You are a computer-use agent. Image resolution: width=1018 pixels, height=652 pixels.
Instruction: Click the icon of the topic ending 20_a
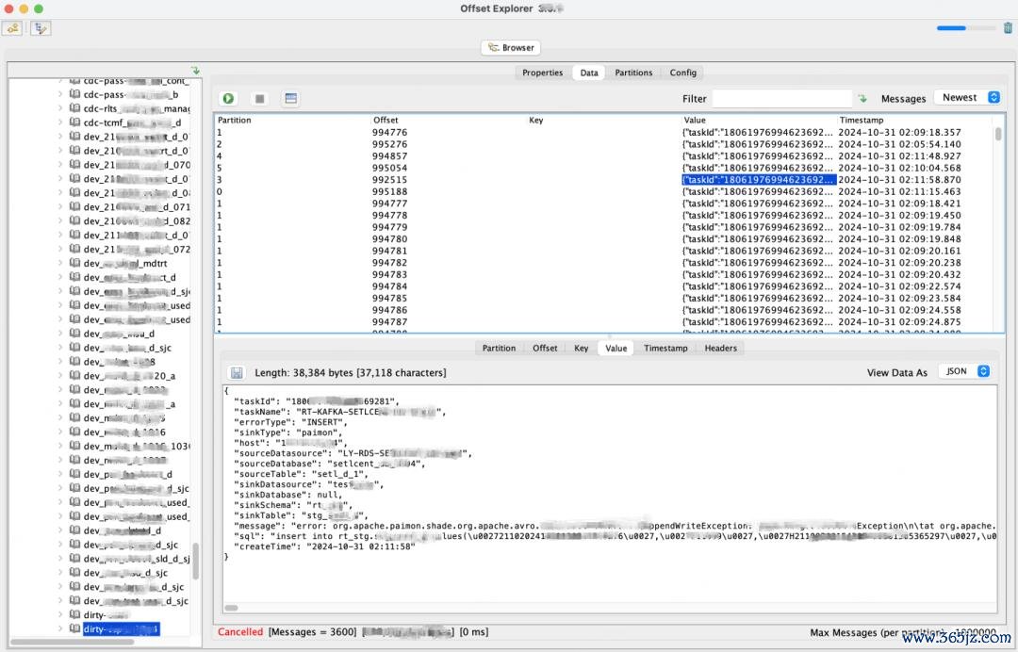[x=75, y=376]
